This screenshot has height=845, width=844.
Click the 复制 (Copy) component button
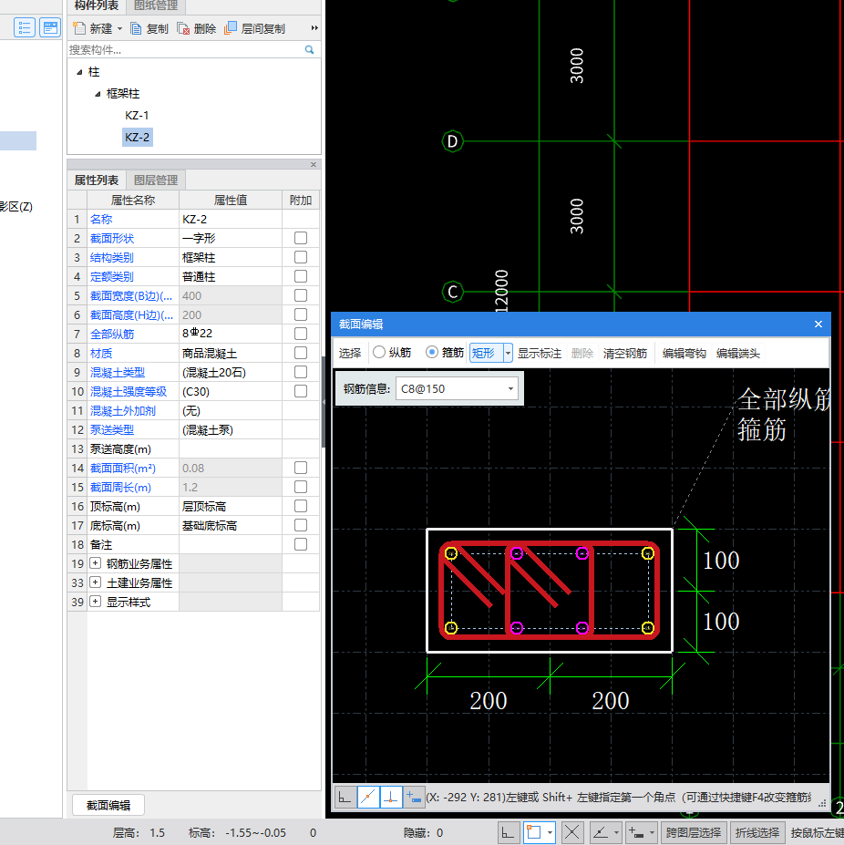pos(149,28)
